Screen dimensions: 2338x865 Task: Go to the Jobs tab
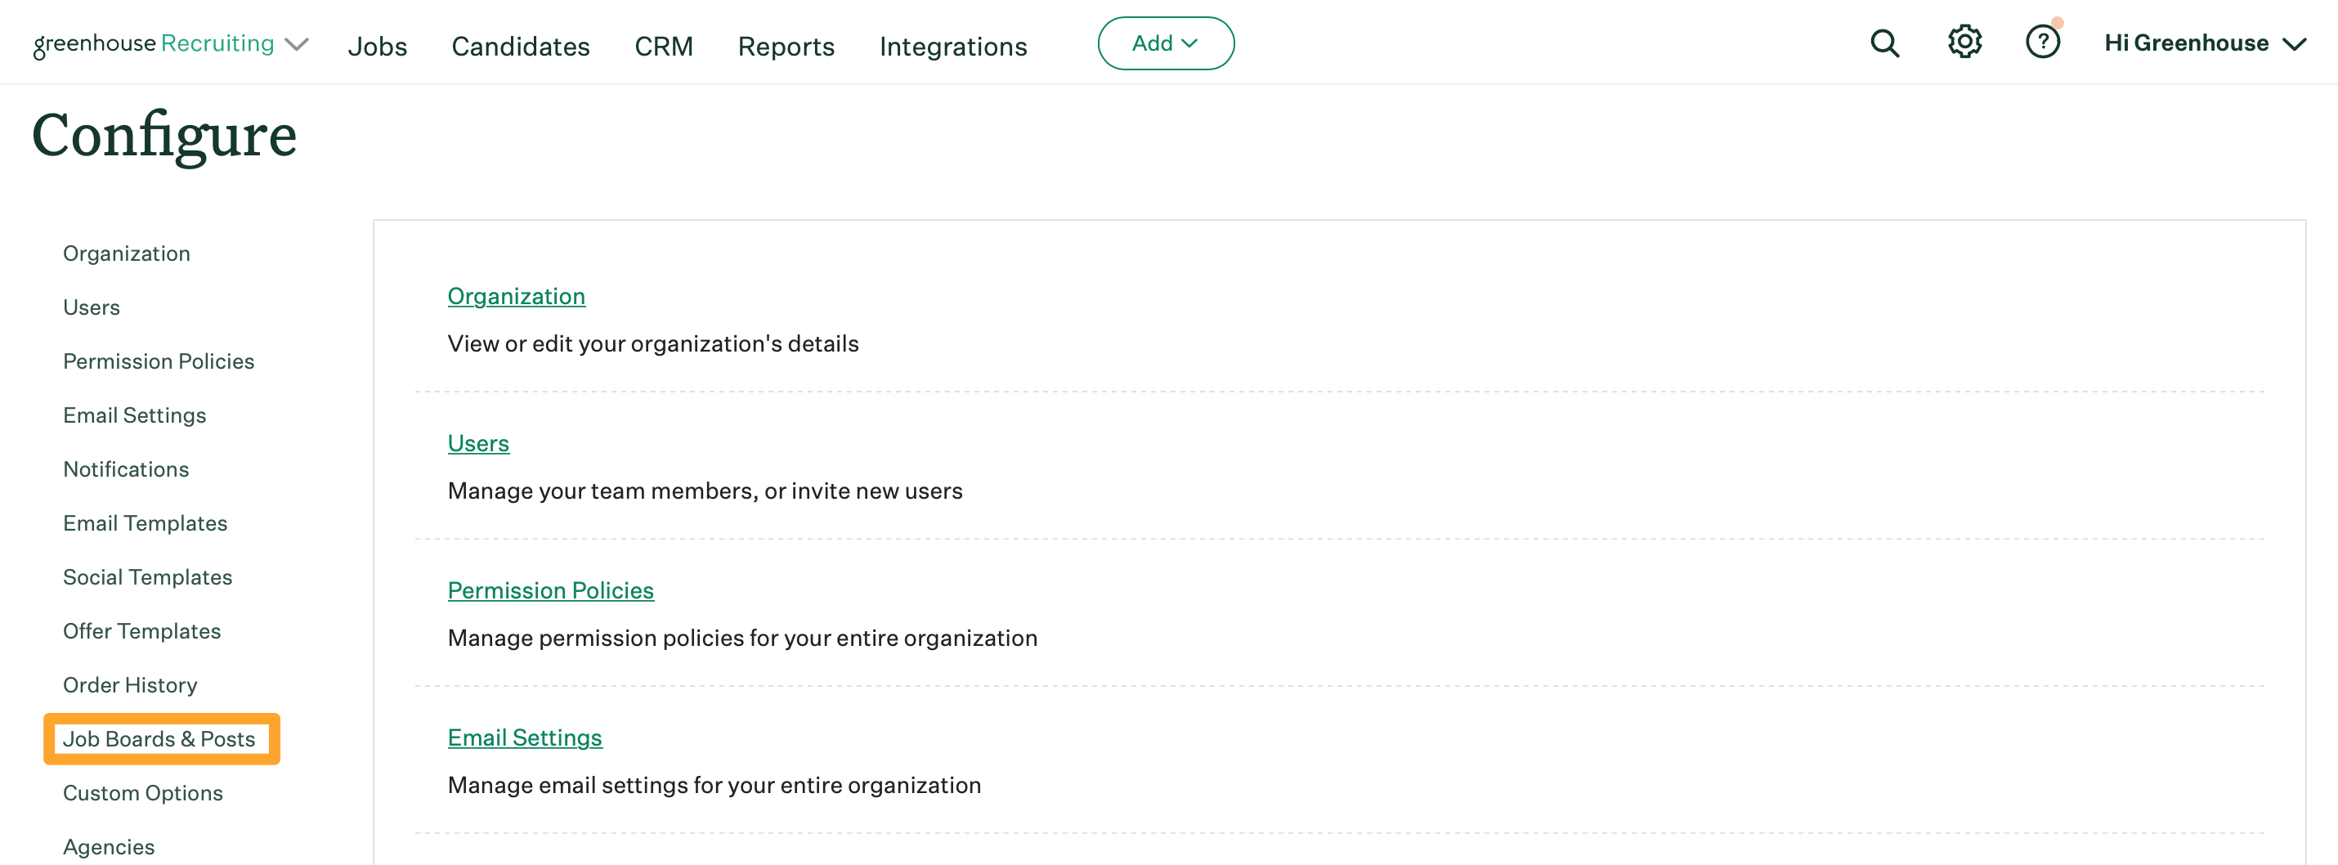[x=377, y=47]
